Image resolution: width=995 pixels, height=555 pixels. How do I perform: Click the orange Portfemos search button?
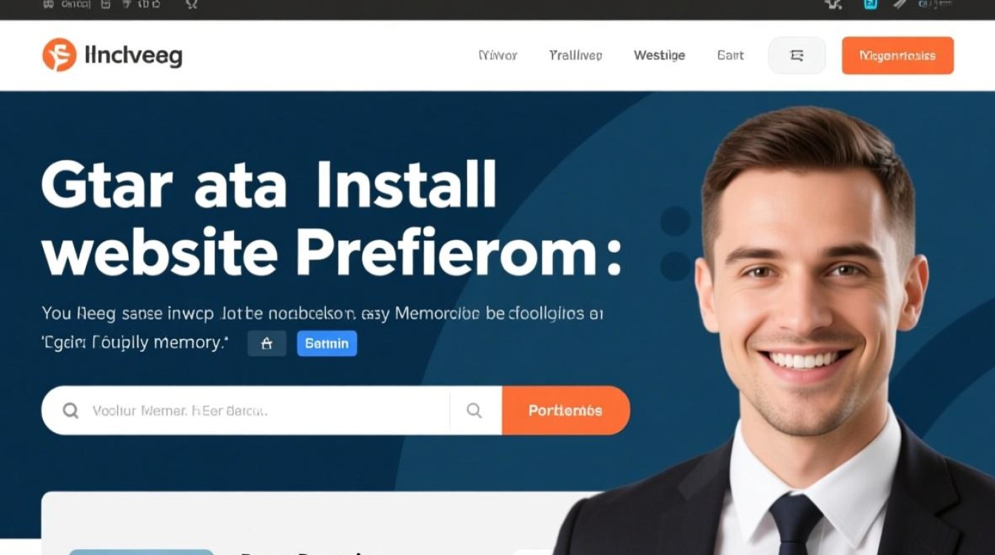click(x=566, y=410)
